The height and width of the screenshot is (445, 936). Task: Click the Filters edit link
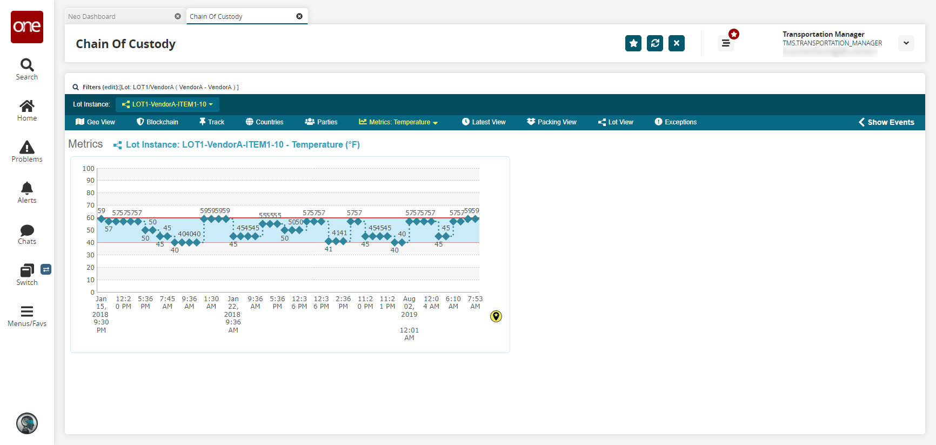(x=111, y=87)
